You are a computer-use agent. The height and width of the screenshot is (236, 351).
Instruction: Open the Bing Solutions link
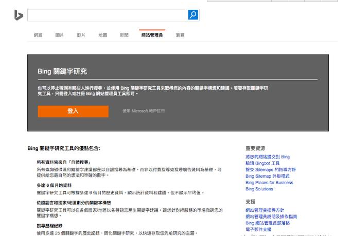(x=259, y=189)
